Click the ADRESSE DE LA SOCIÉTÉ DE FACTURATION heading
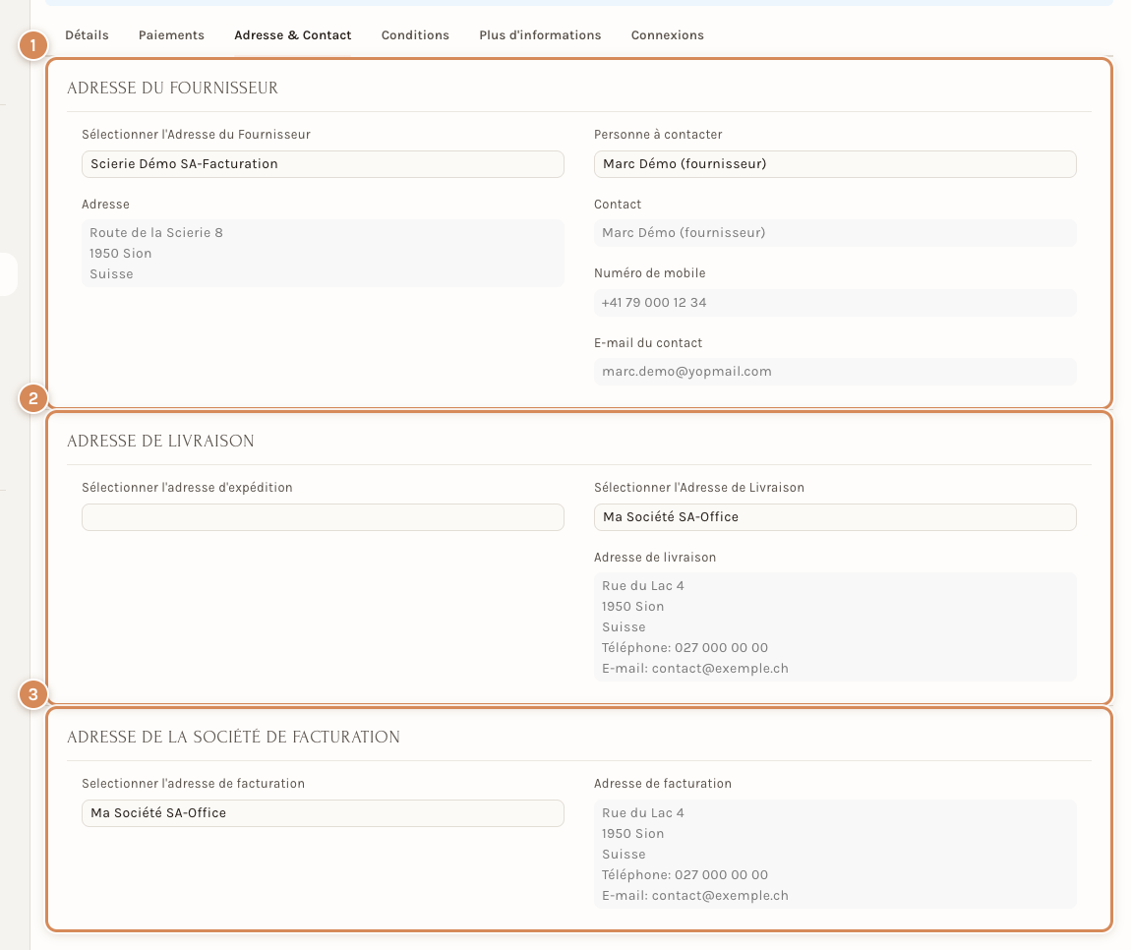The width and height of the screenshot is (1131, 950). [233, 737]
